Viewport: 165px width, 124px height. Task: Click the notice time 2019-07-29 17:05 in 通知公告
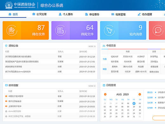(87, 62)
